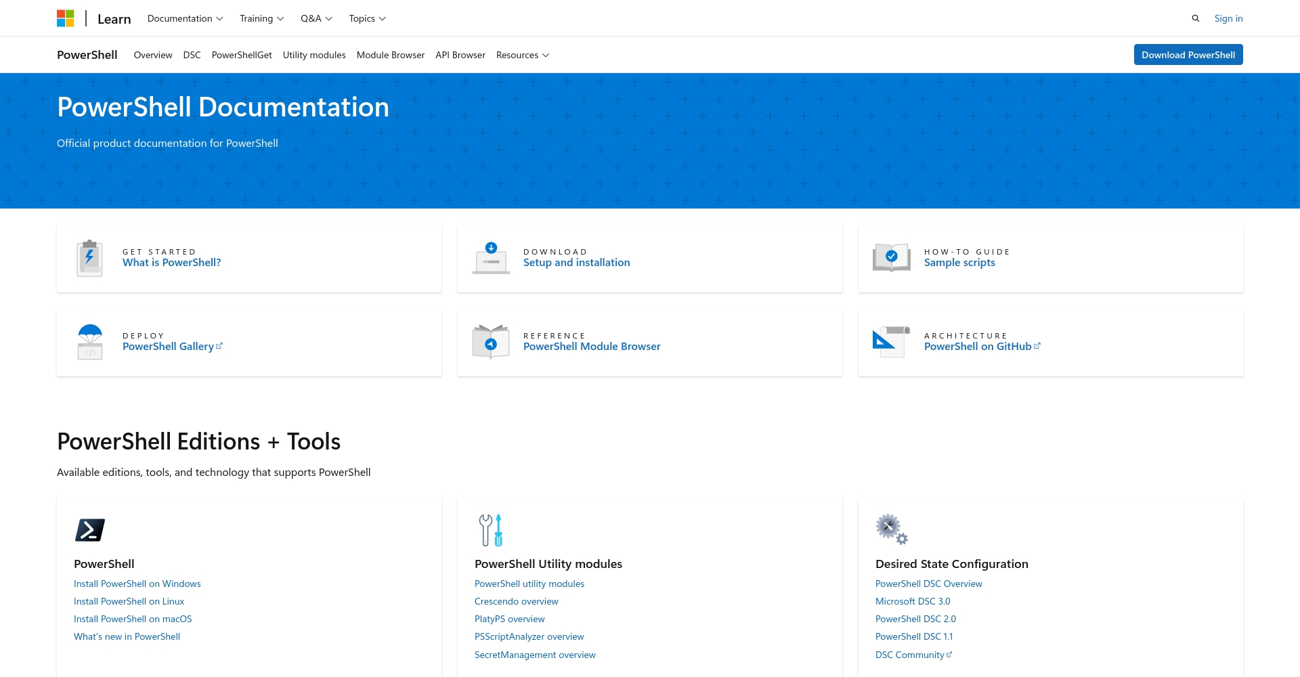Viewport: 1300px width, 677px height.
Task: Open PowerShell Gallery link
Action: (x=168, y=347)
